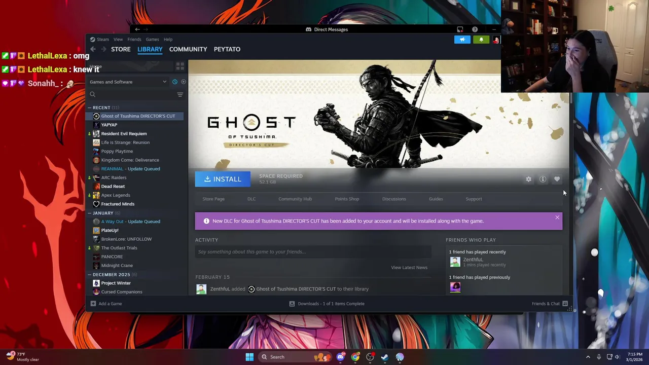Open the green notifications bell
649x365 pixels.
(x=481, y=40)
